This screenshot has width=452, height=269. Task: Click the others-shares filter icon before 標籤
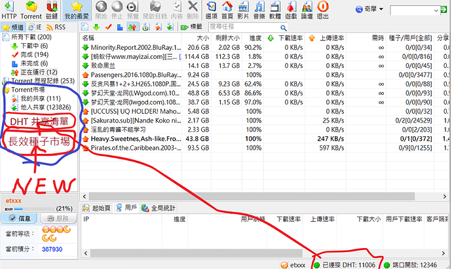click(x=170, y=27)
